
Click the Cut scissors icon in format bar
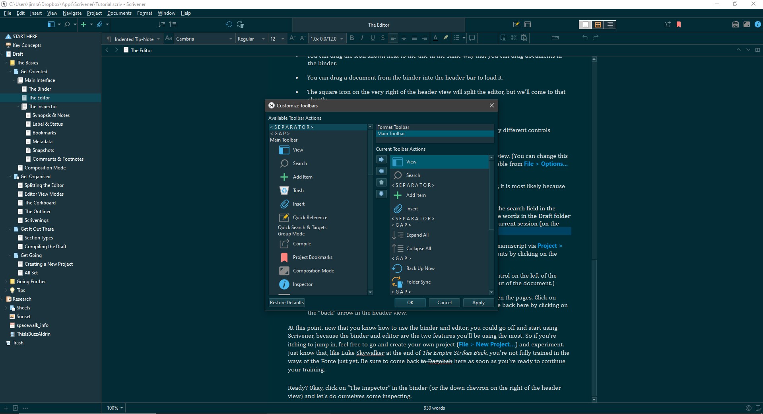click(514, 38)
